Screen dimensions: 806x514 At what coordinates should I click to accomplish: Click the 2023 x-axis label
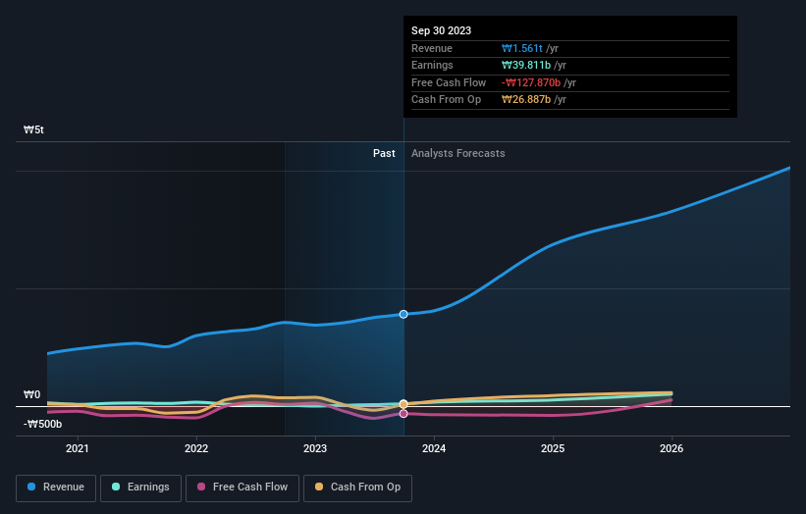pyautogui.click(x=315, y=449)
